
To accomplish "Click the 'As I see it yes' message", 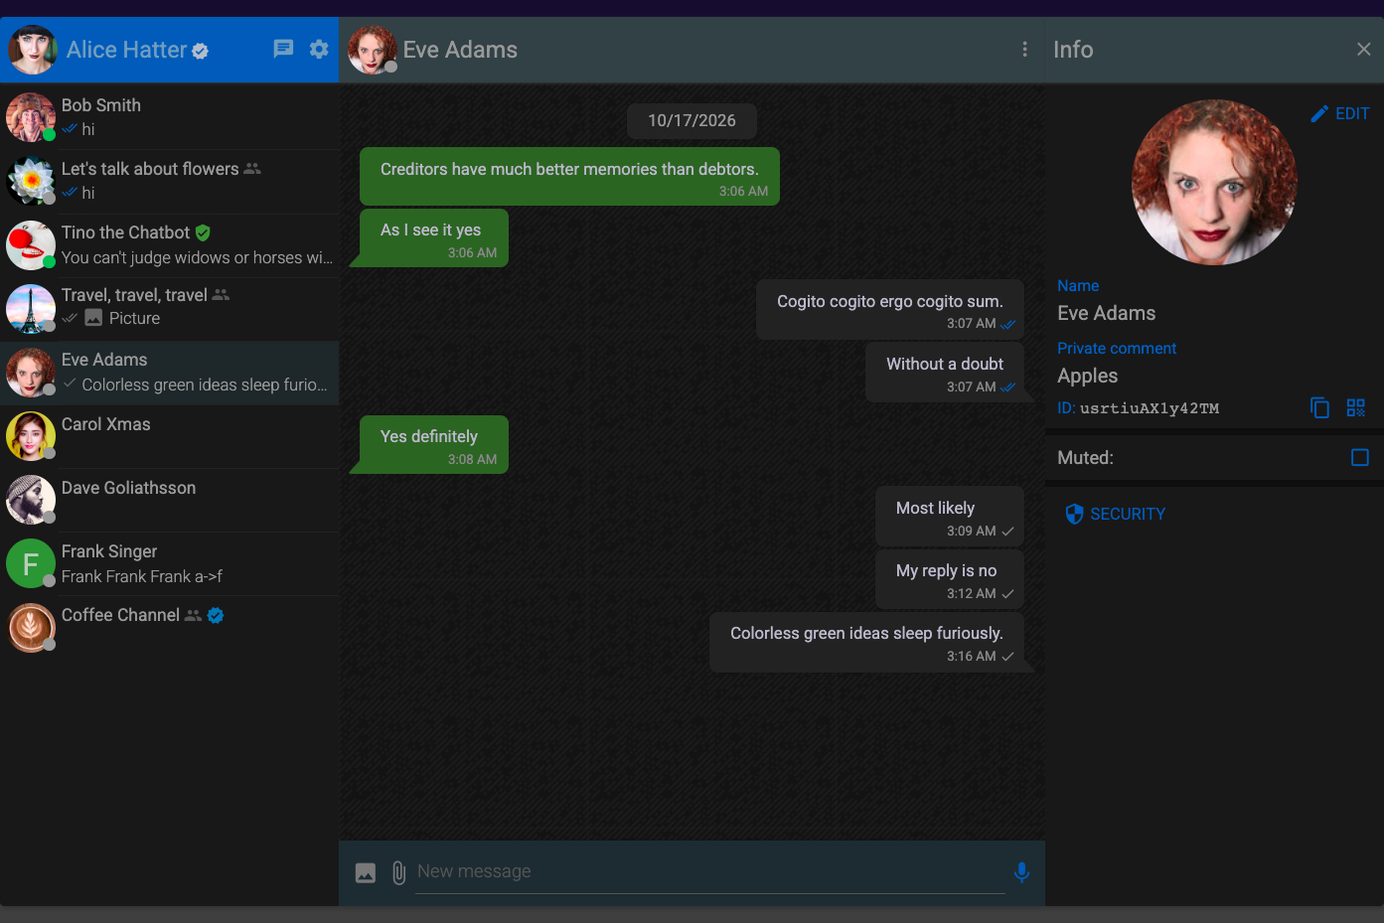I will 434,238.
